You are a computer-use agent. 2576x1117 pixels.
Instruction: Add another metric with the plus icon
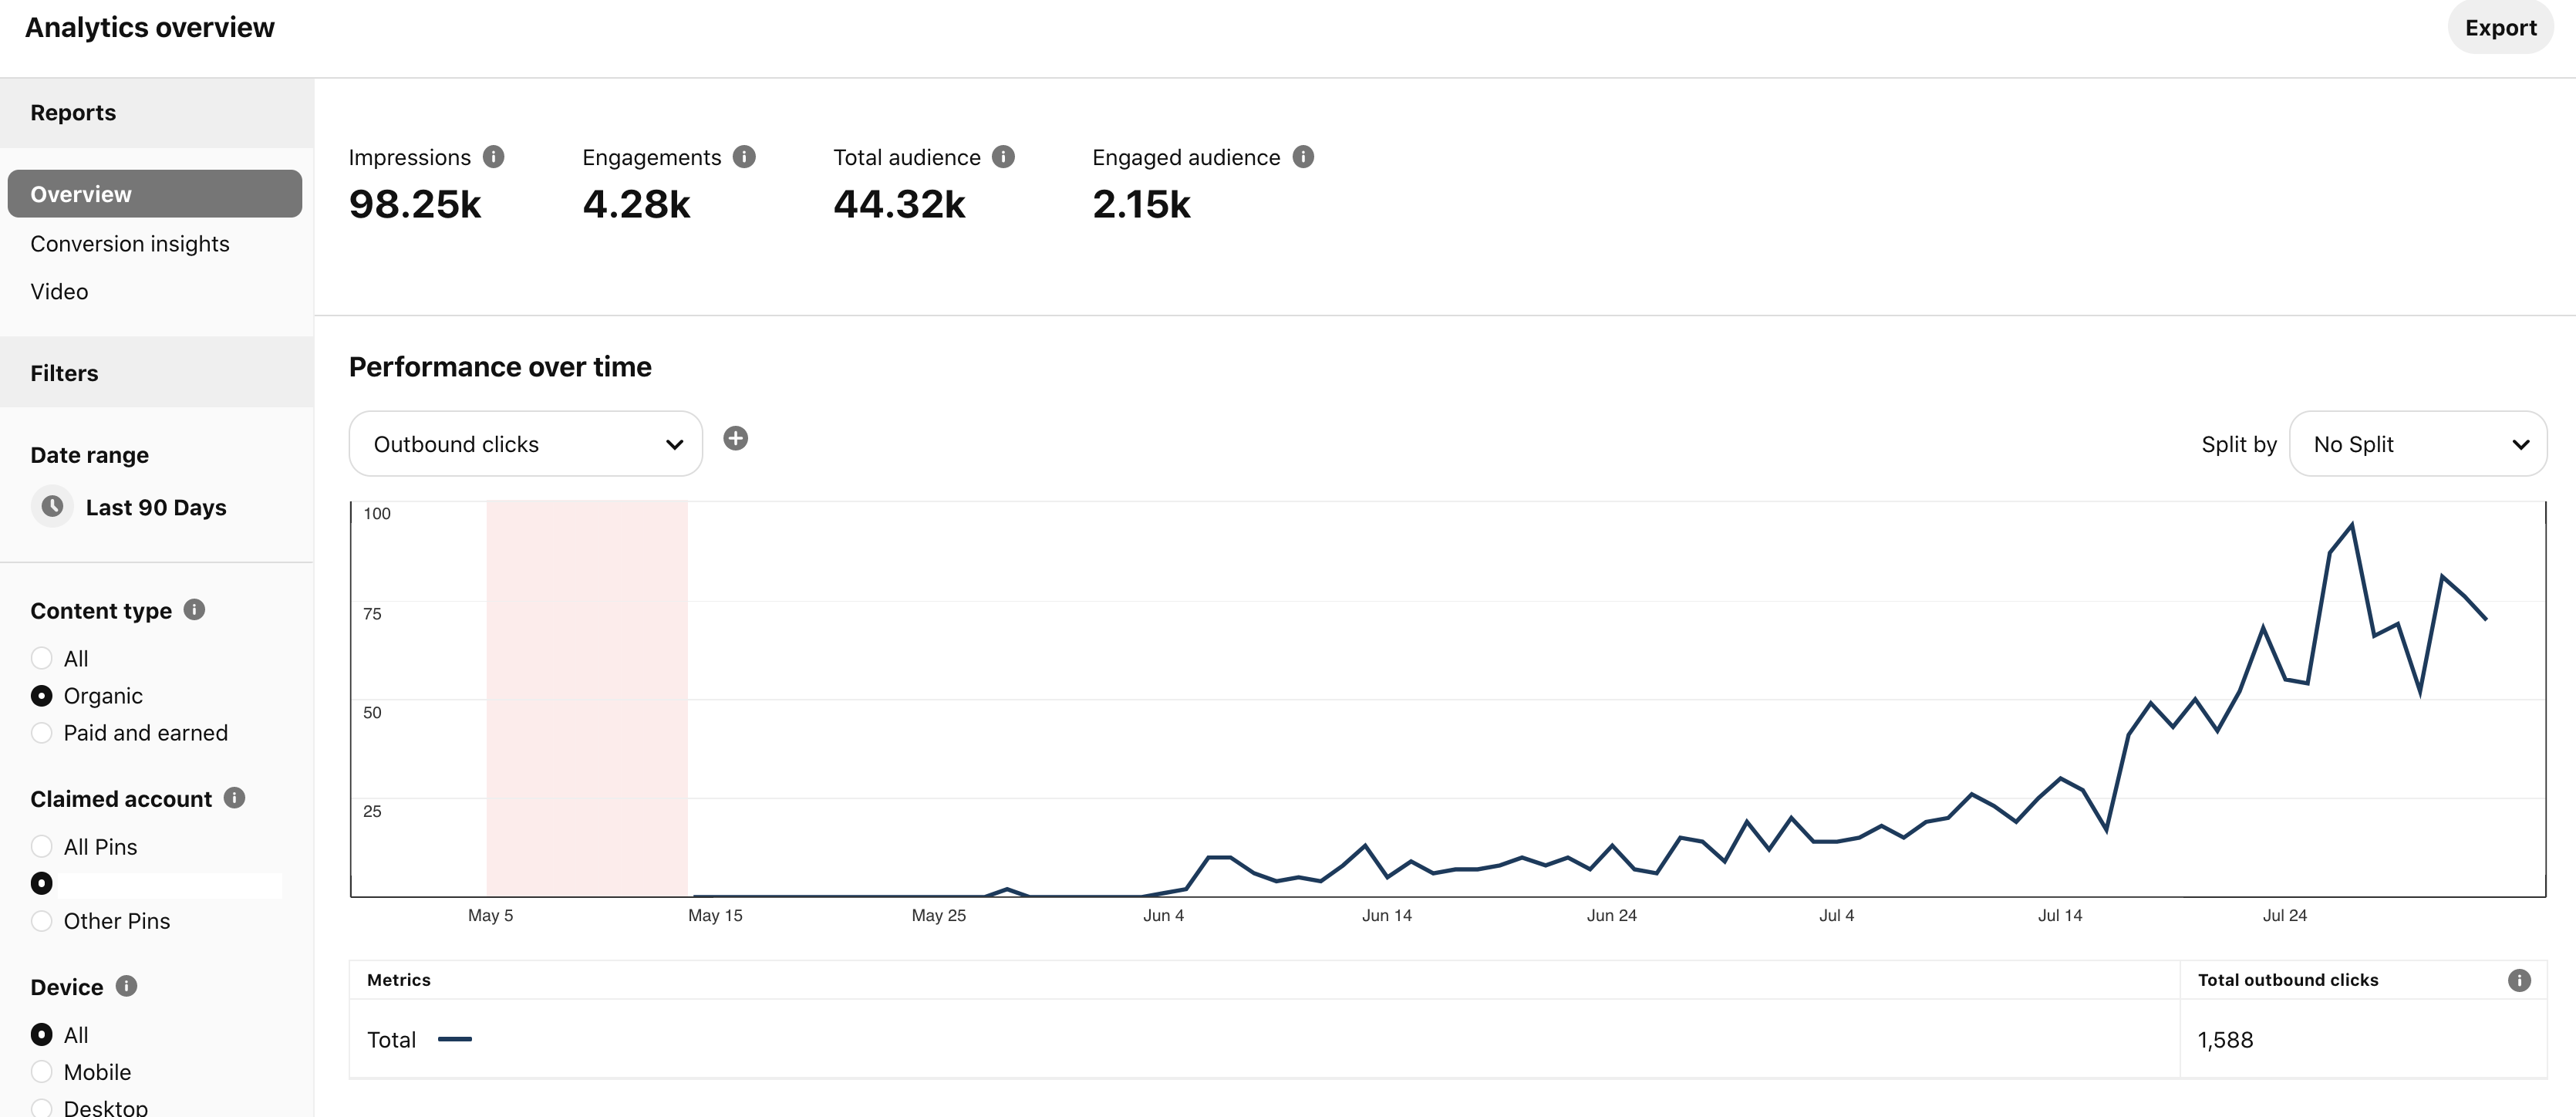(x=736, y=439)
